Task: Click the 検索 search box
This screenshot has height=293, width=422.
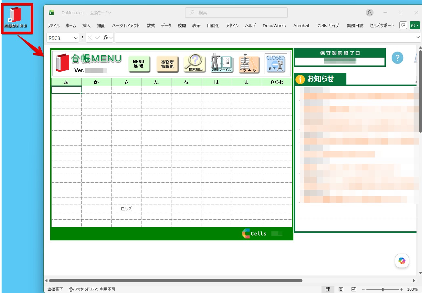Action: point(236,13)
